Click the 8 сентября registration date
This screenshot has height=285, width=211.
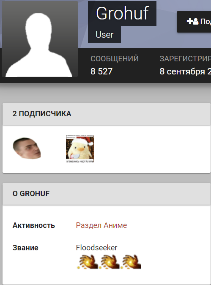point(185,71)
